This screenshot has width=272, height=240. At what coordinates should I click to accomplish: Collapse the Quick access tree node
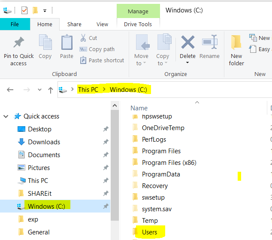tap(6, 116)
